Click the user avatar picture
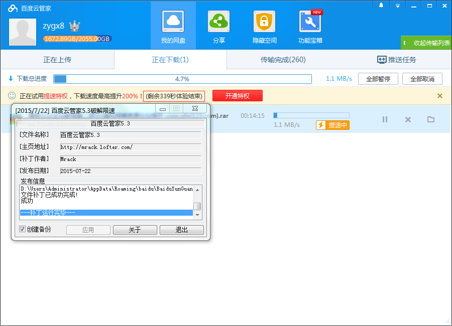This screenshot has width=452, height=326. coord(23,32)
